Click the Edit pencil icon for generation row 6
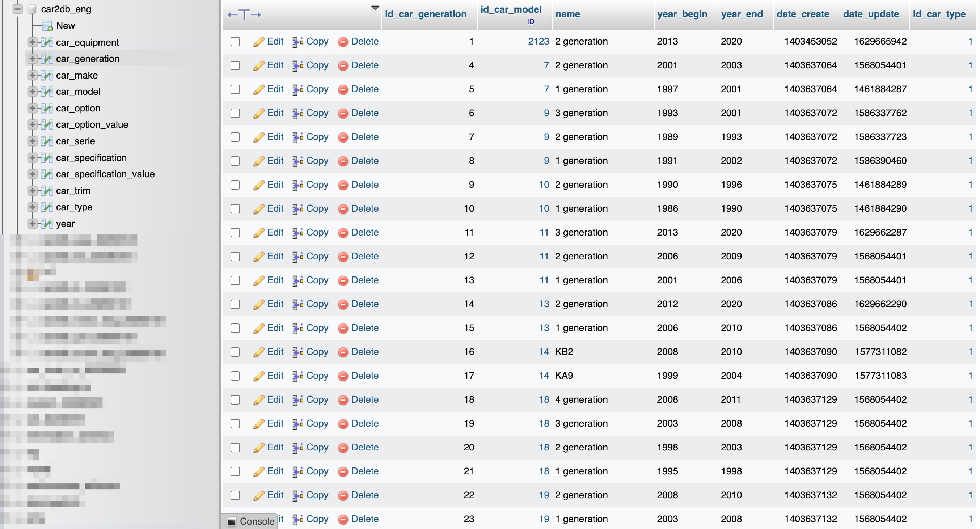 point(259,113)
